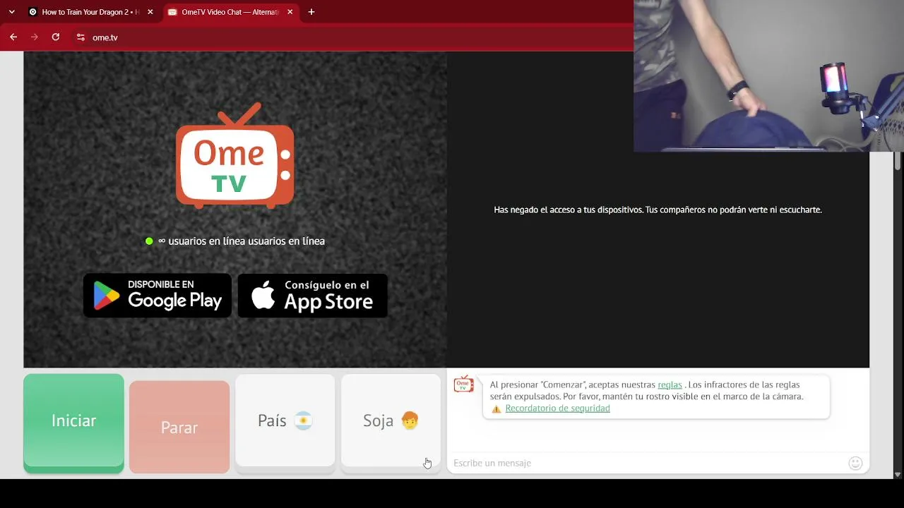The image size is (904, 508).
Task: Reload the ome.tv page
Action: 56,37
